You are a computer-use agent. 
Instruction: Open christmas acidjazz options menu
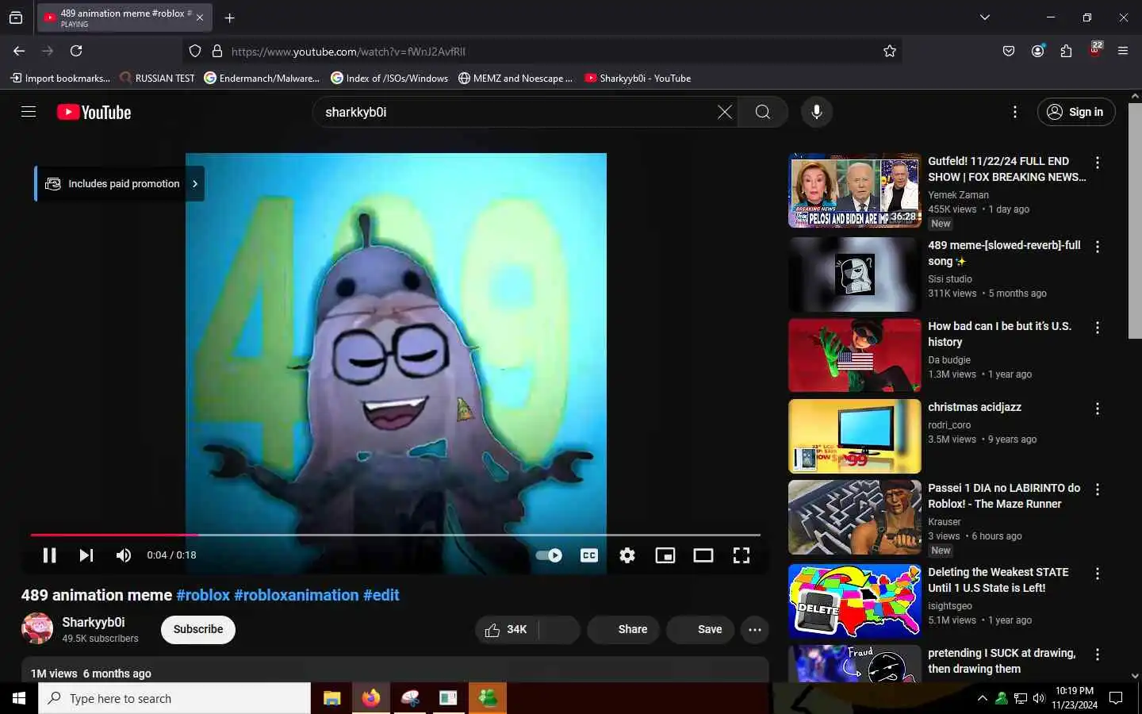(1098, 409)
